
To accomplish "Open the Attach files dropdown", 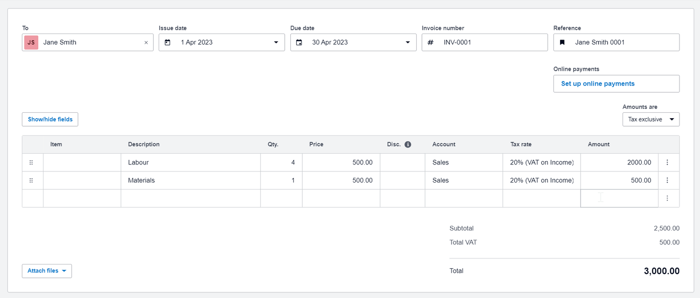I will (x=47, y=271).
